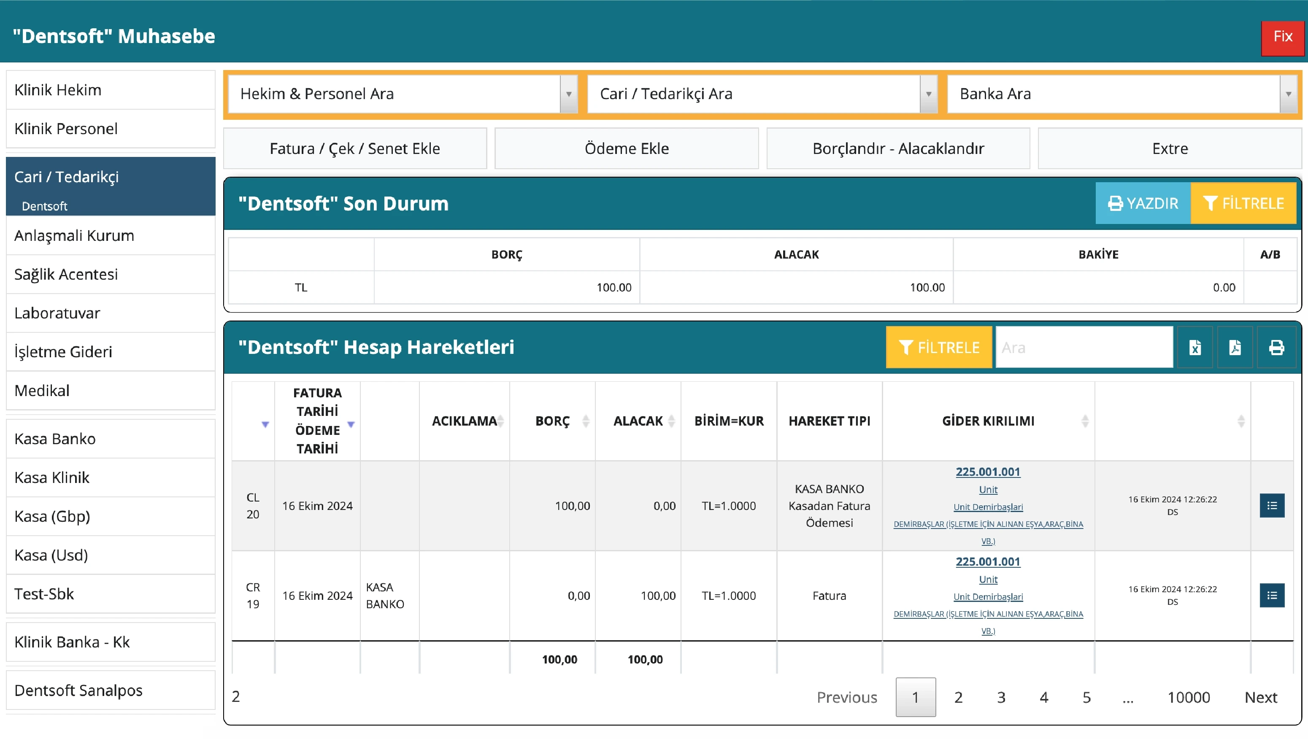The height and width of the screenshot is (739, 1308).
Task: Sort table by BORÇ column
Action: pos(552,421)
